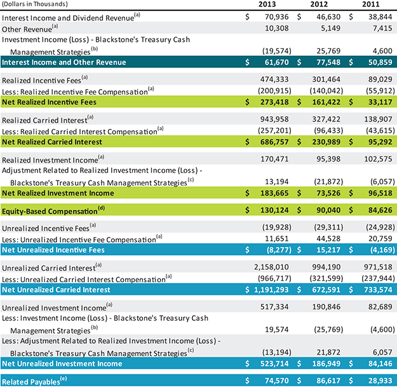Click the Net Unrealized Investment Income row label

click(61, 362)
